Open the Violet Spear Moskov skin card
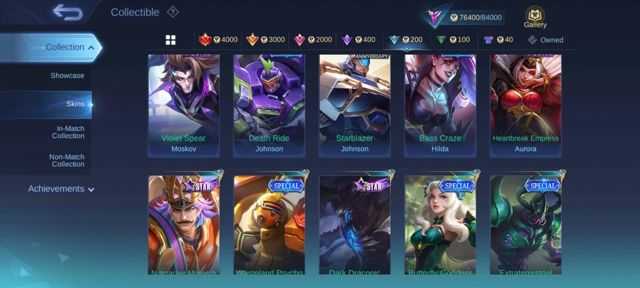 click(184, 106)
